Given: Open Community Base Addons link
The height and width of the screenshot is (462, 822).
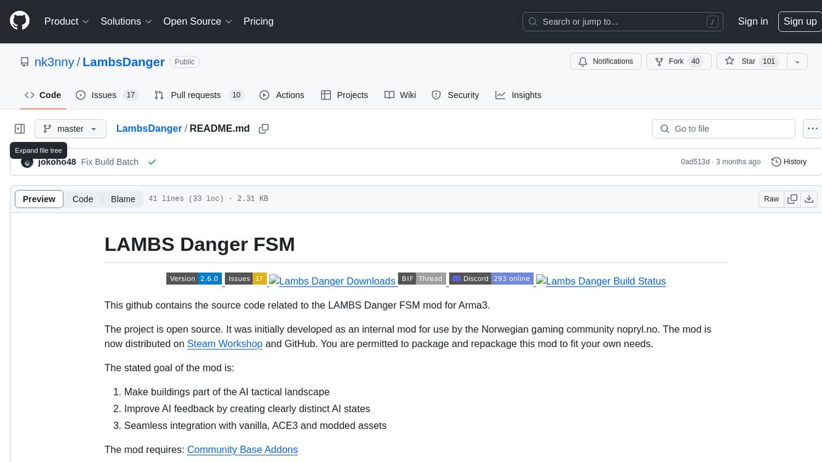Looking at the screenshot, I should (242, 449).
